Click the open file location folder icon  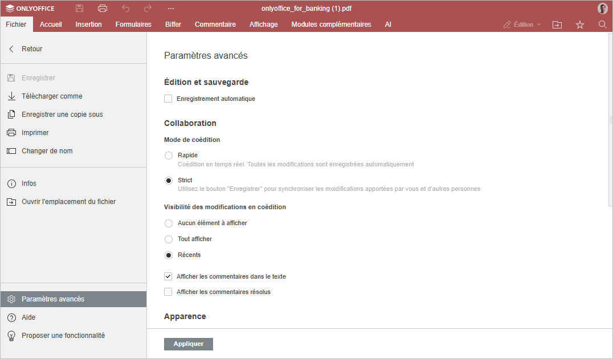(x=557, y=25)
